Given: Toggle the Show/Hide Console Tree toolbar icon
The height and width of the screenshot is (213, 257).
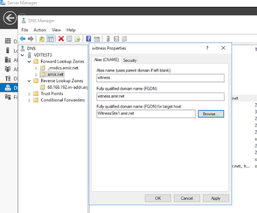Looking at the screenshot, I should [x=50, y=39].
